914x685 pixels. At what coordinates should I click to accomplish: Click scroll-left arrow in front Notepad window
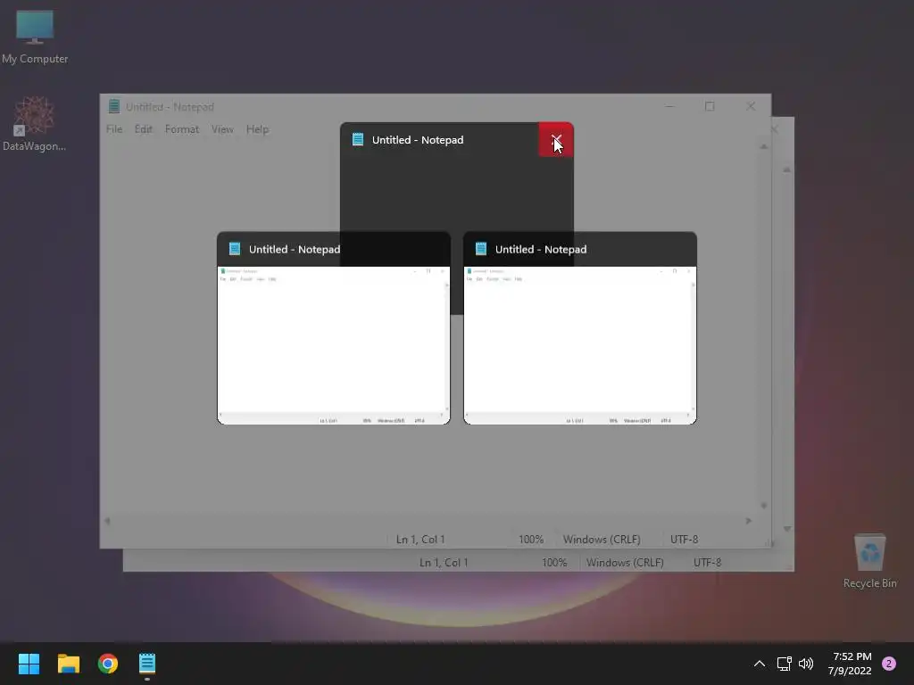(x=107, y=521)
